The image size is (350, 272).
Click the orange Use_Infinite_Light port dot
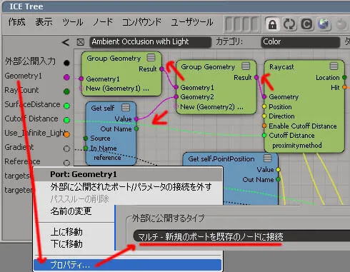pyautogui.click(x=66, y=134)
